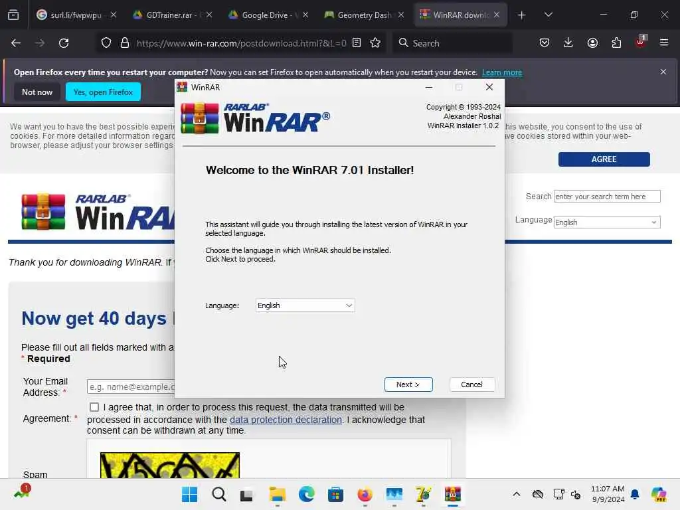Image resolution: width=680 pixels, height=510 pixels.
Task: Go back to previous page
Action: point(16,43)
